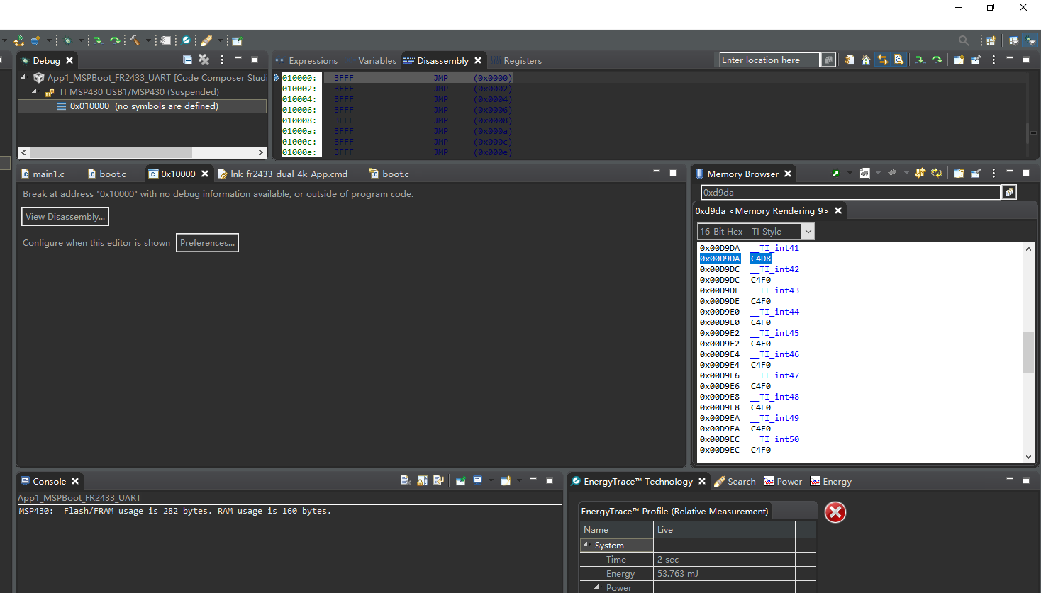The width and height of the screenshot is (1041, 593).
Task: Click assembly Step Into icon in Disassembly view
Action: click(x=920, y=60)
